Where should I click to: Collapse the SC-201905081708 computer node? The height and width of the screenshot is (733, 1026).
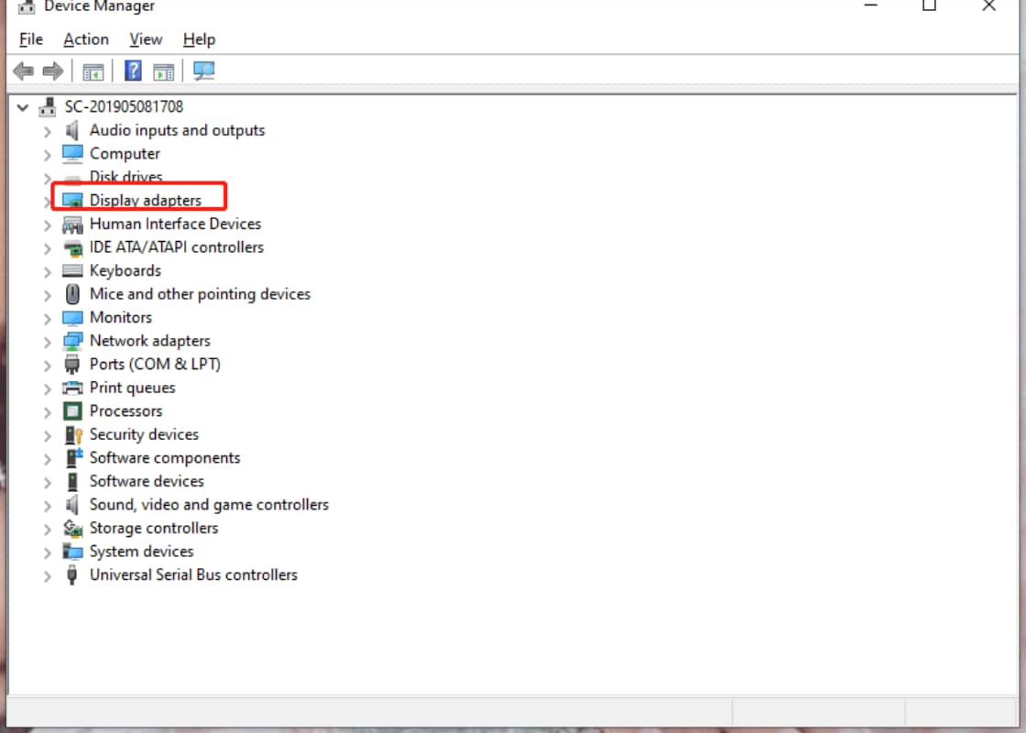coord(23,106)
